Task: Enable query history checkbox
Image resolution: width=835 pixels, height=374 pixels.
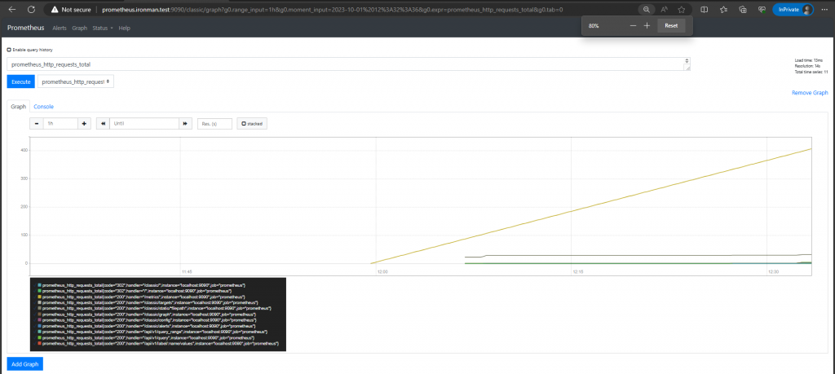Action: (x=9, y=50)
